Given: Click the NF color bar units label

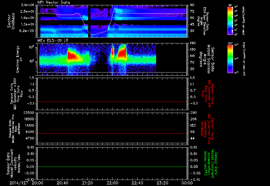Looking at the screenshot, I should (x=243, y=20).
